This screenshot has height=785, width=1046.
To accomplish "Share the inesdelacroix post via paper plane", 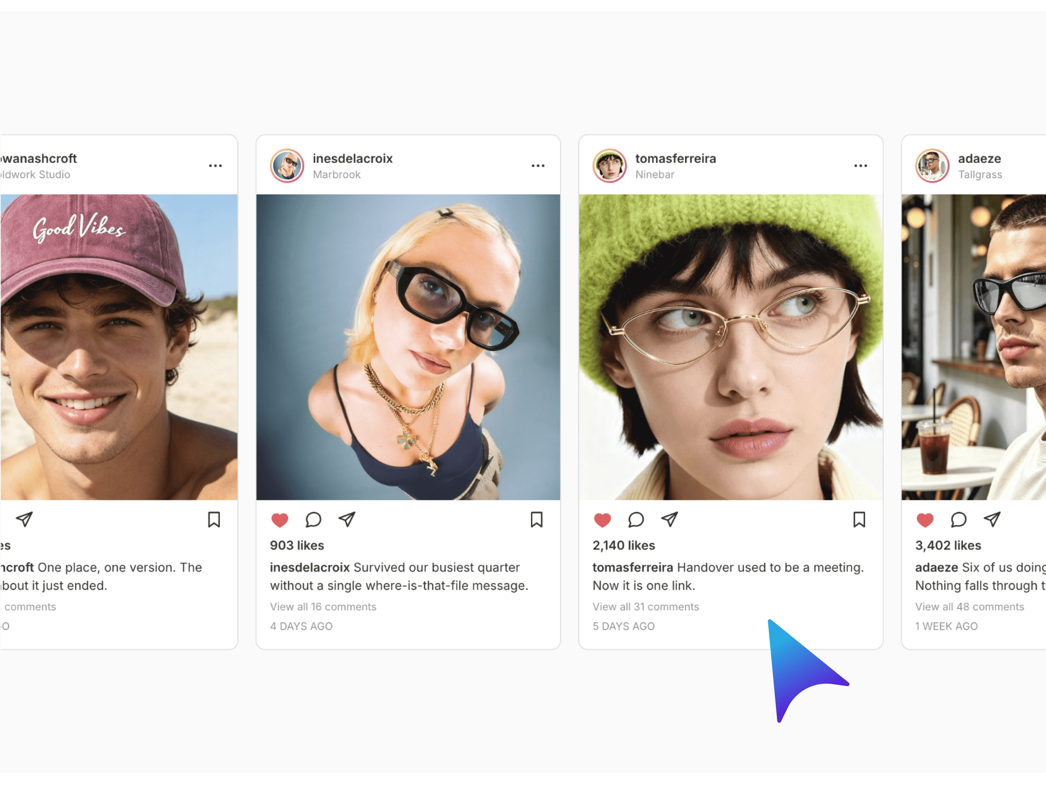I will pos(346,519).
